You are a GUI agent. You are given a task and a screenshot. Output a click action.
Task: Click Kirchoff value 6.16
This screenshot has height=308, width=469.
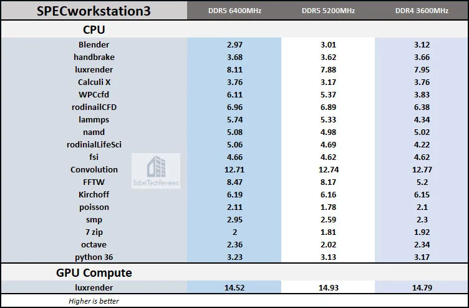click(x=329, y=194)
